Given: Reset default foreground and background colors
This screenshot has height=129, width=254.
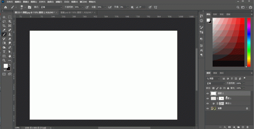Looking at the screenshot, I should tap(4, 70).
